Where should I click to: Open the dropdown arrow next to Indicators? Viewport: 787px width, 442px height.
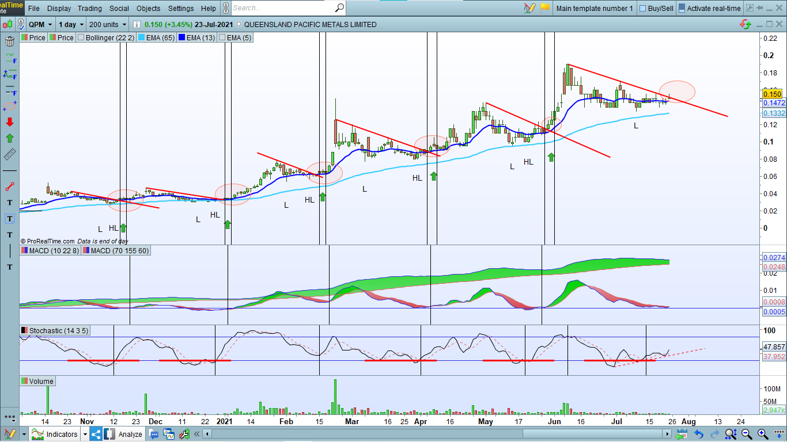[x=84, y=434]
